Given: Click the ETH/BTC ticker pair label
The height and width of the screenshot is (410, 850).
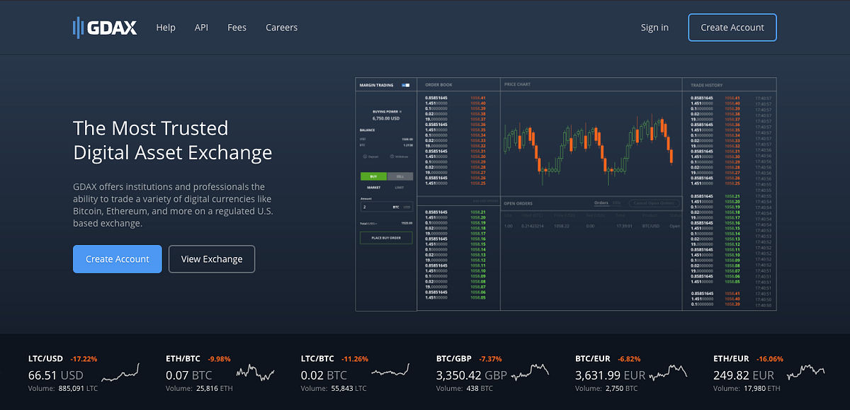Looking at the screenshot, I should 183,358.
